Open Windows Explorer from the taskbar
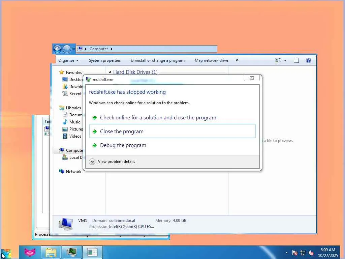Viewport: 345px width, 259px height. (x=51, y=252)
